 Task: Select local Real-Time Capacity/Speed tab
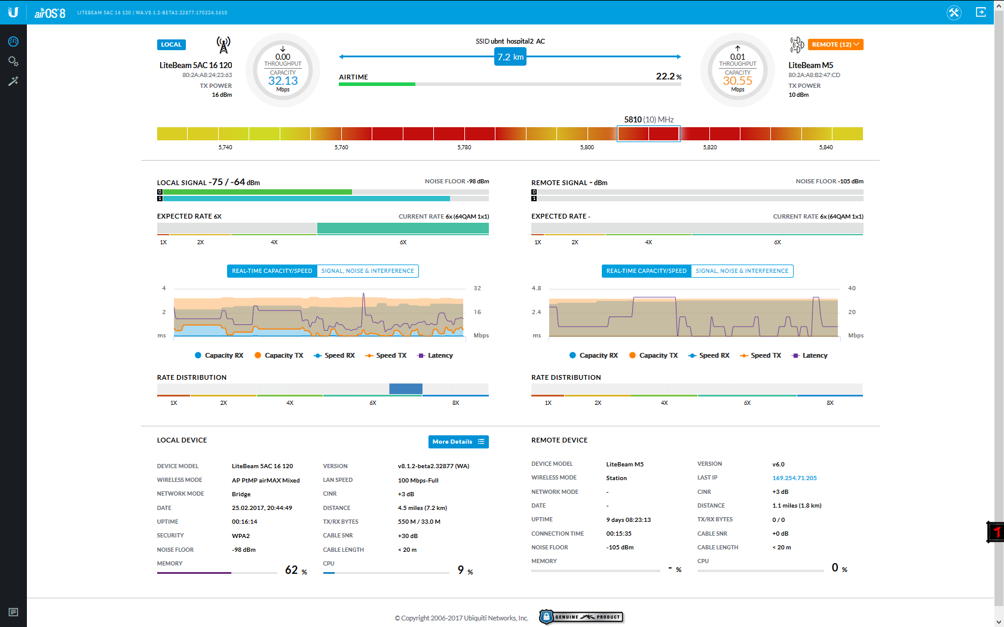pos(272,271)
